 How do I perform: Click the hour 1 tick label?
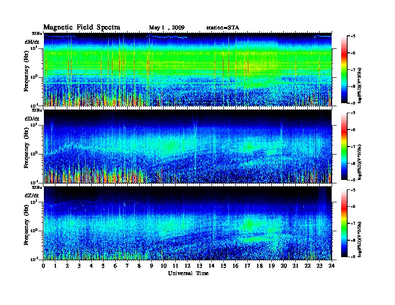[55, 266]
